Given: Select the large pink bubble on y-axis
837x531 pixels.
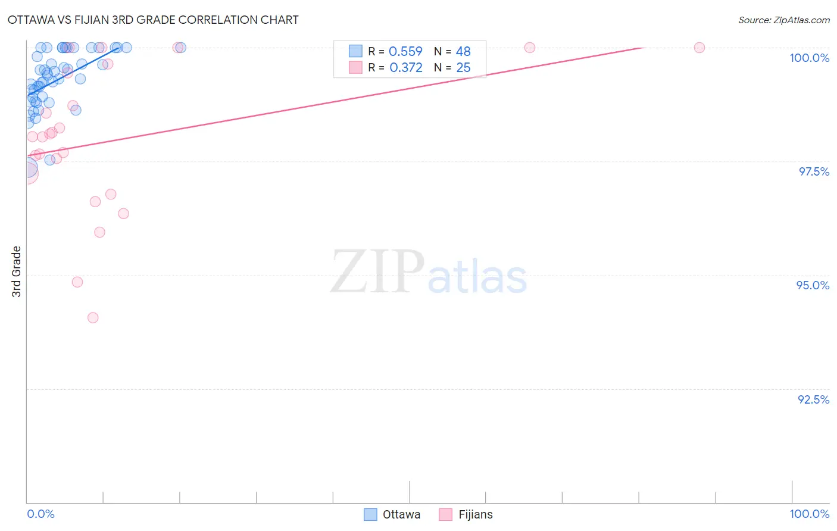Looking at the screenshot, I should click(27, 173).
